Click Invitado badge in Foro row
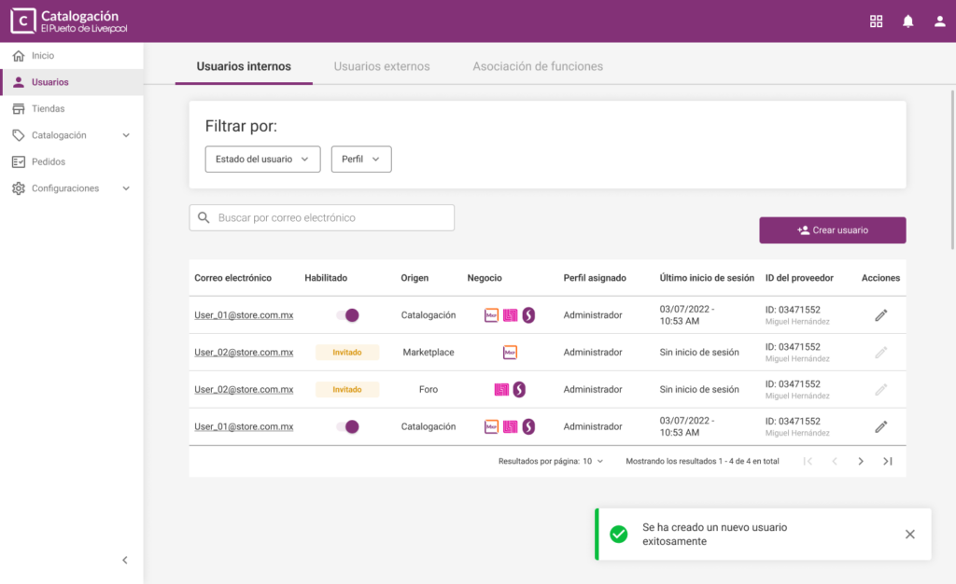This screenshot has height=584, width=956. coord(347,389)
